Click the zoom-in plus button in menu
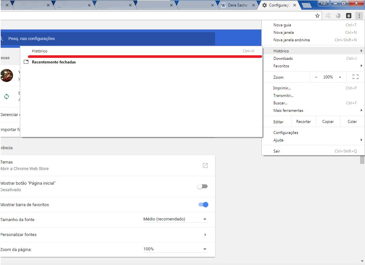This screenshot has width=365, height=265. pos(340,77)
